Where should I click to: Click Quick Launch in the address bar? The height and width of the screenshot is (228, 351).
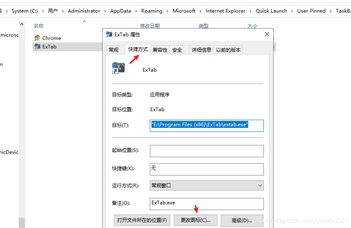[271, 11]
